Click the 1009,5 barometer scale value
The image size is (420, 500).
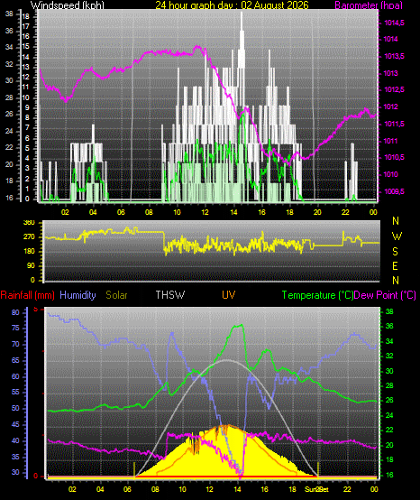click(x=394, y=191)
